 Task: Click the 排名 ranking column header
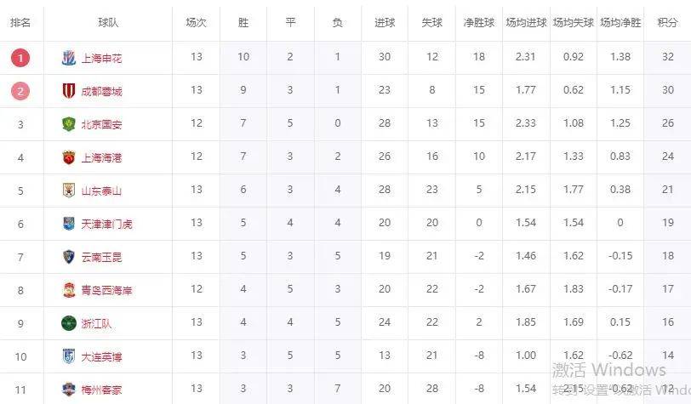(x=20, y=22)
